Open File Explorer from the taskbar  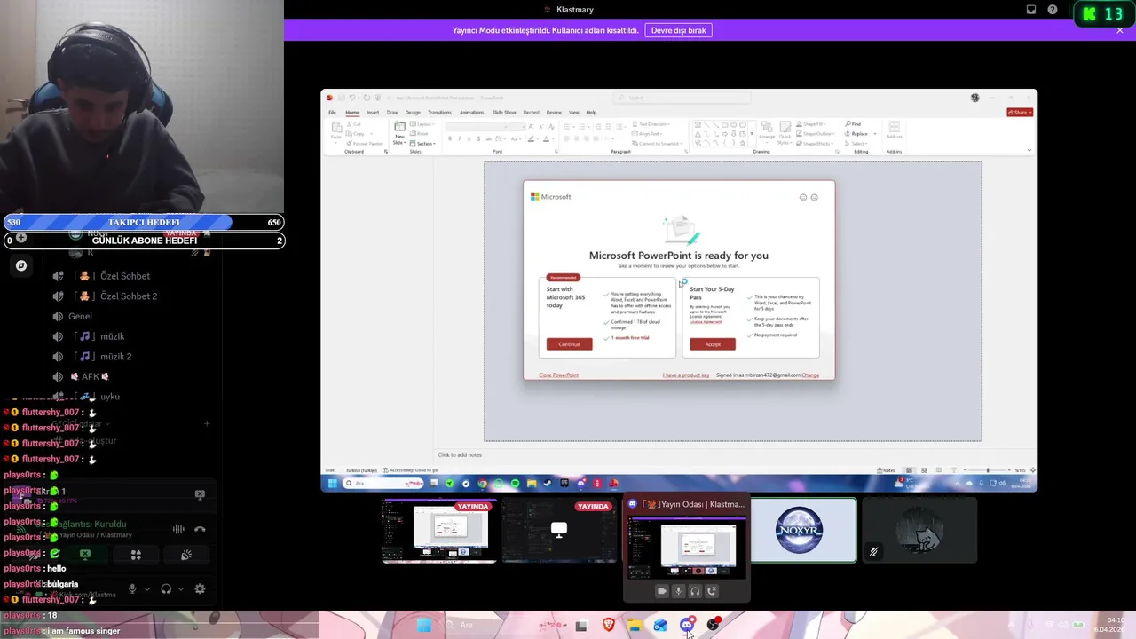635,626
